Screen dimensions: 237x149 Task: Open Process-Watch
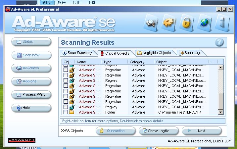tap(31, 95)
